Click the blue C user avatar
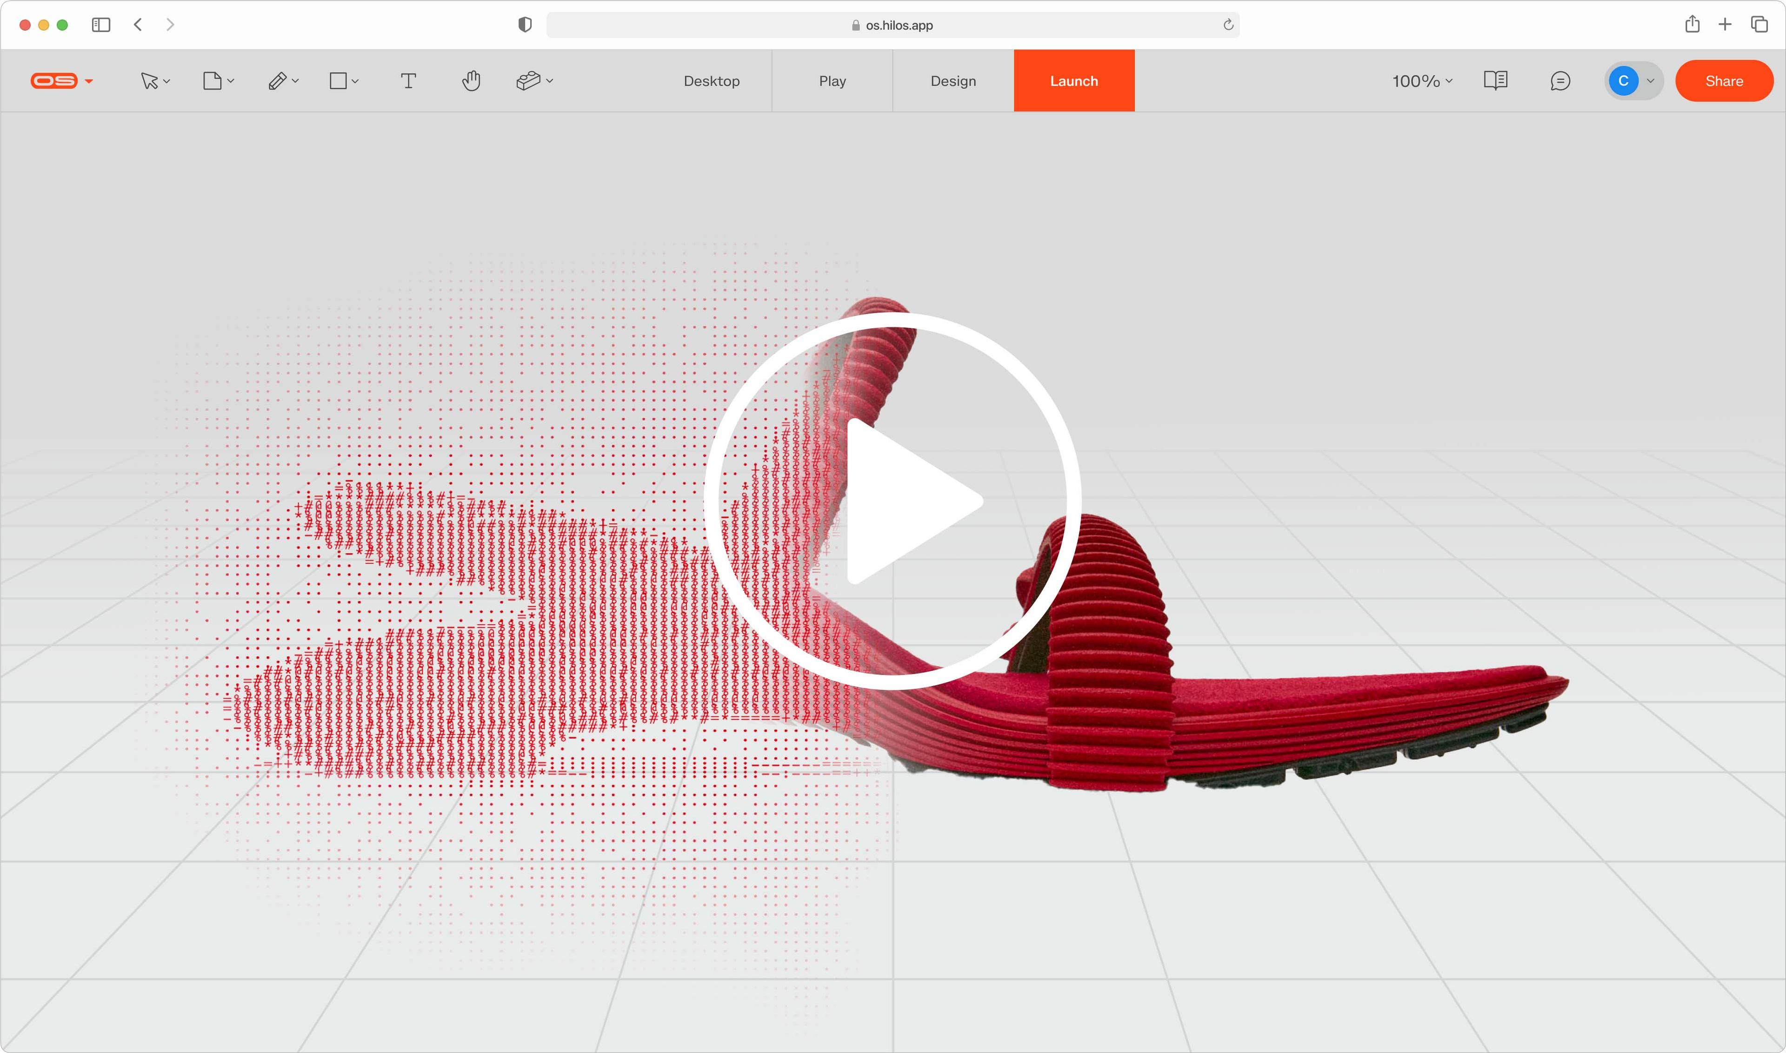 click(x=1623, y=81)
